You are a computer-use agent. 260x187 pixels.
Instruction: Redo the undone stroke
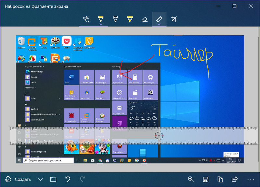pyautogui.click(x=82, y=179)
